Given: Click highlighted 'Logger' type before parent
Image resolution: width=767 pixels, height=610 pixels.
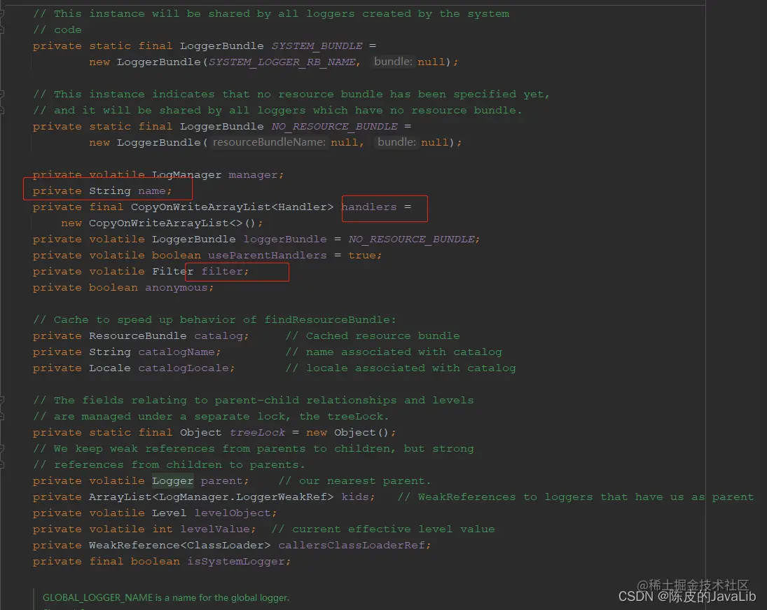Looking at the screenshot, I should tap(173, 481).
